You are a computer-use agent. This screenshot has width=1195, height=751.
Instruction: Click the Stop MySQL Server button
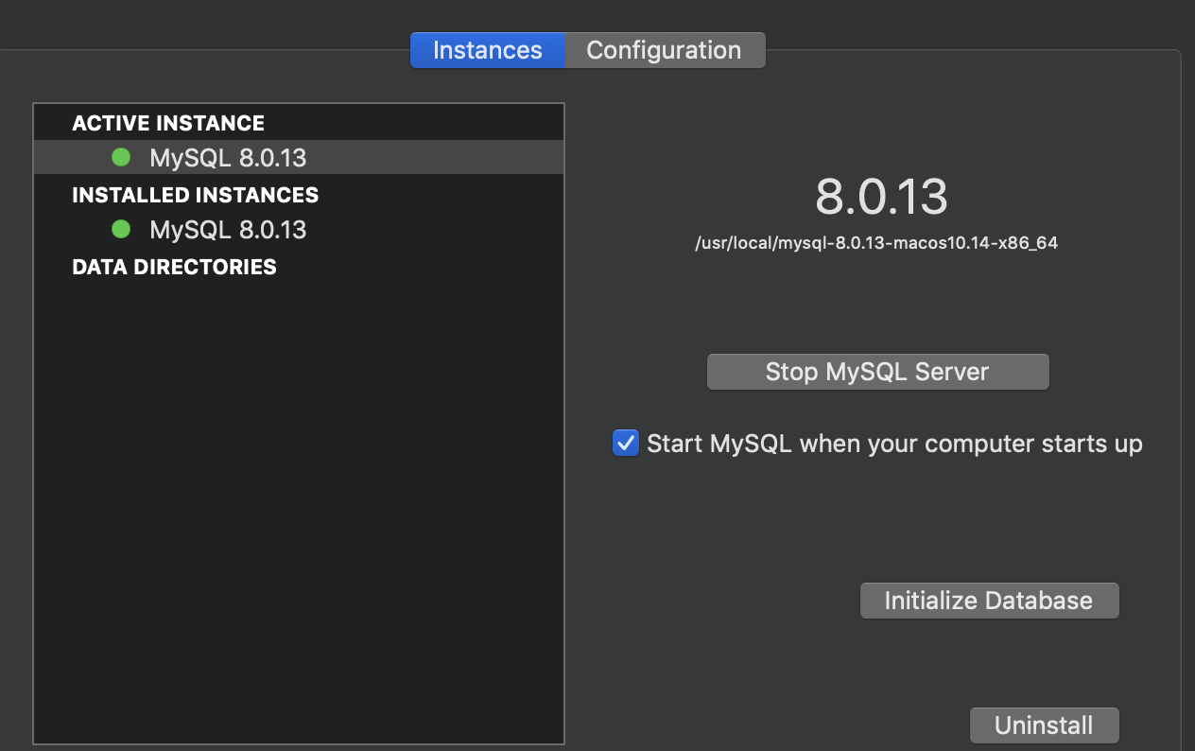pyautogui.click(x=877, y=372)
